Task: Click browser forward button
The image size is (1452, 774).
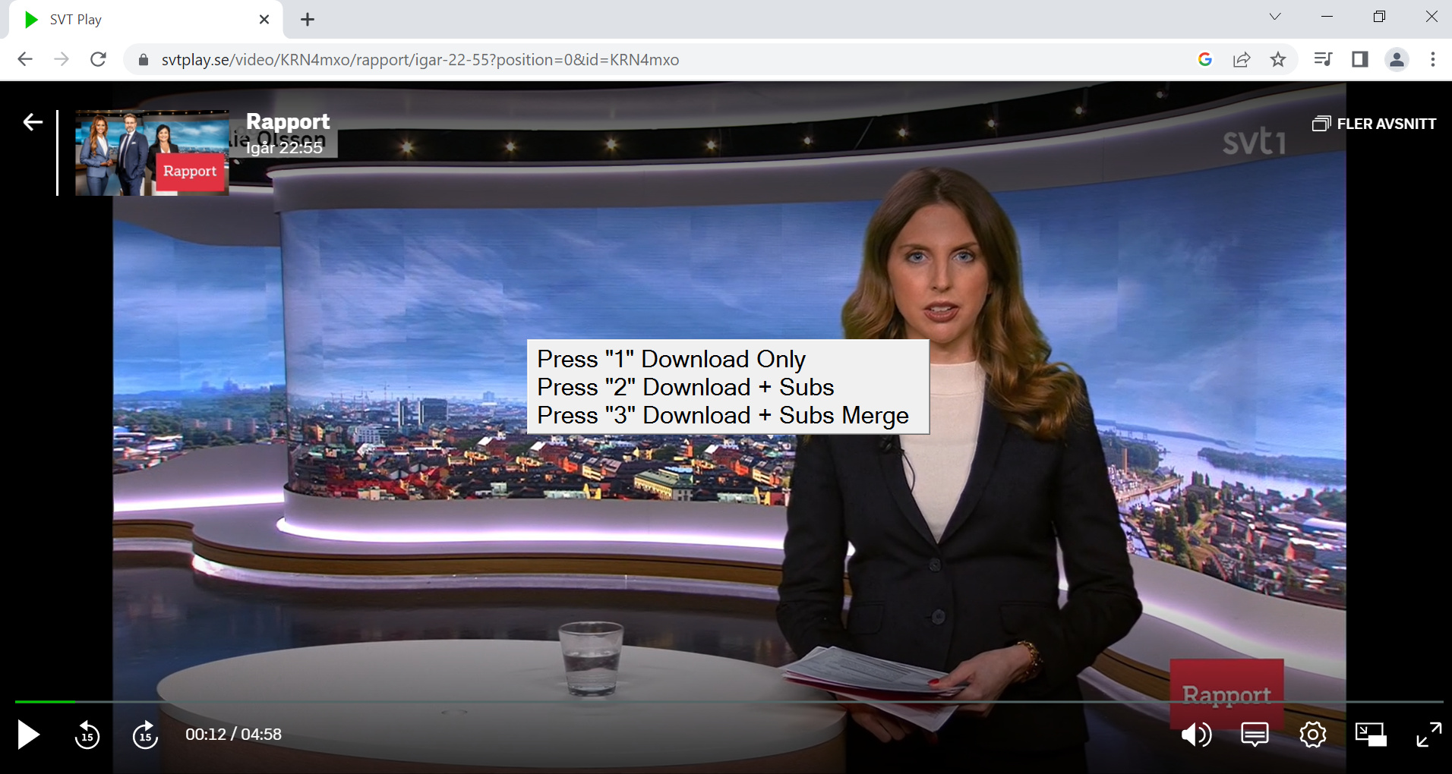Action: tap(62, 59)
